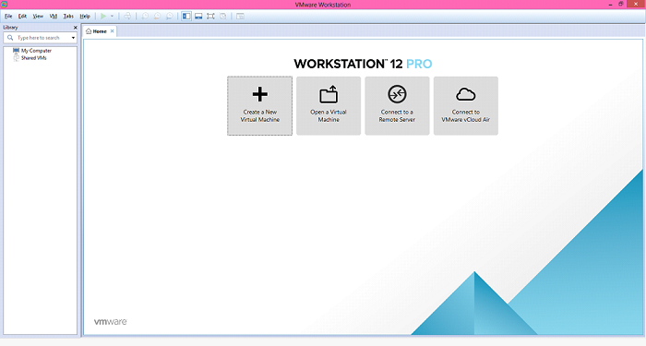Click the Library search magnifier icon

(x=10, y=38)
